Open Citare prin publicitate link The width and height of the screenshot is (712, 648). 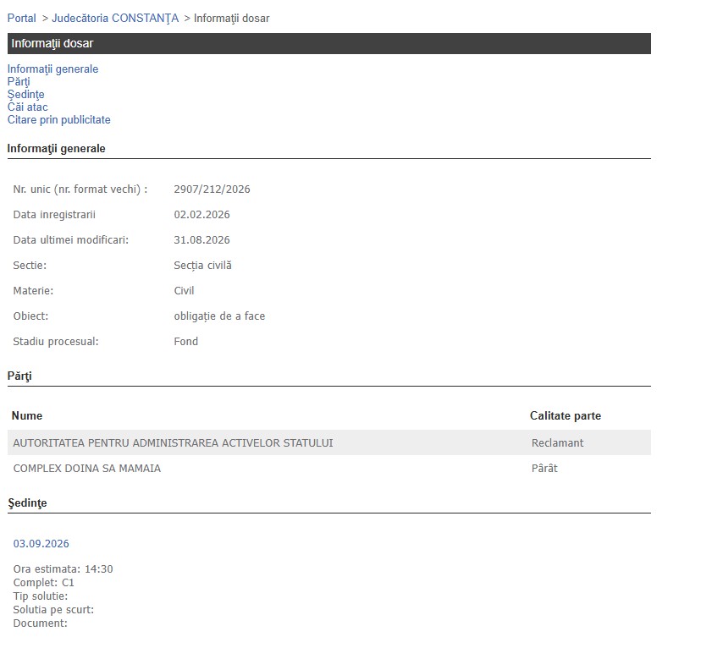click(58, 120)
